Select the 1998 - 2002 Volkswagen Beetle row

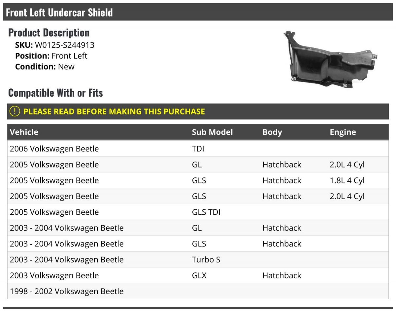pos(198,291)
